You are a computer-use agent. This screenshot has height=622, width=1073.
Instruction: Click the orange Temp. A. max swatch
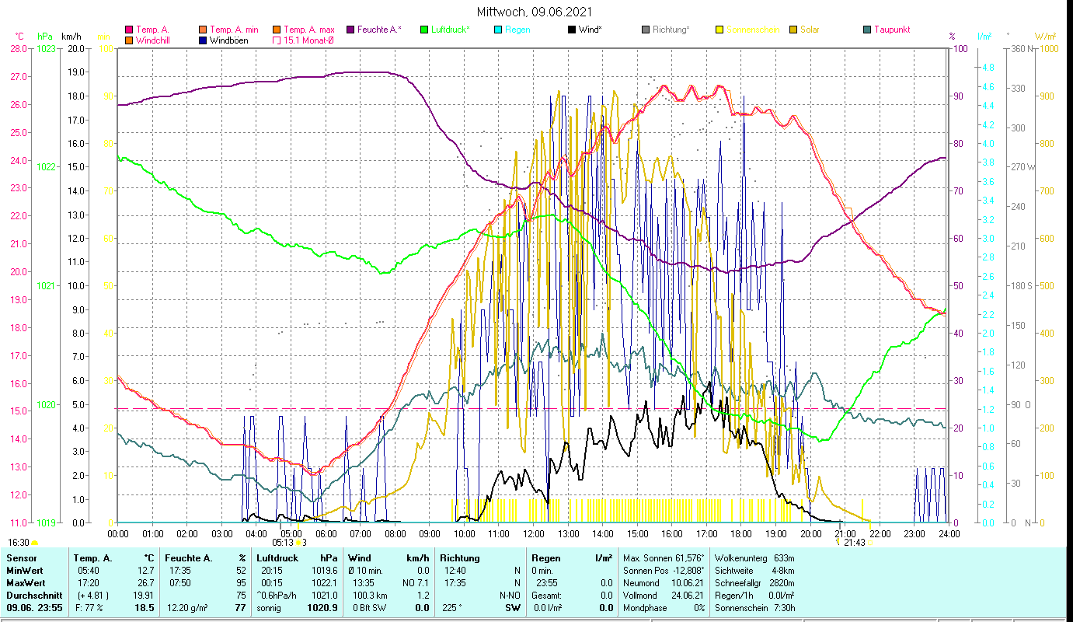[x=277, y=30]
